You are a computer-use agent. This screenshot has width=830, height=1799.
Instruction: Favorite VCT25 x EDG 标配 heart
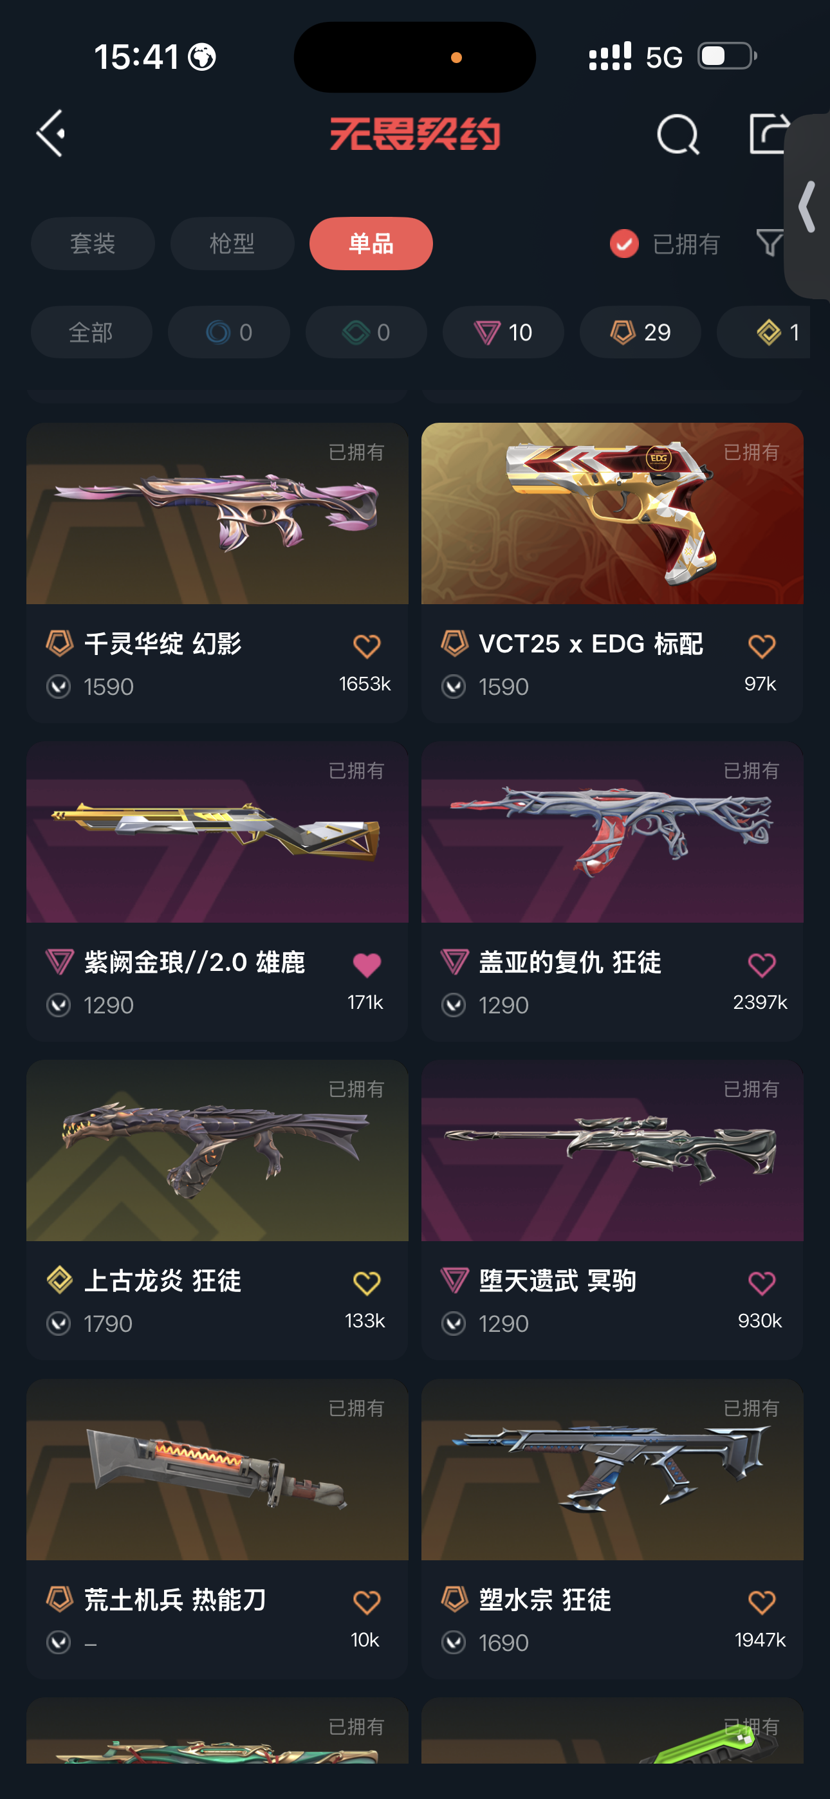click(x=762, y=646)
